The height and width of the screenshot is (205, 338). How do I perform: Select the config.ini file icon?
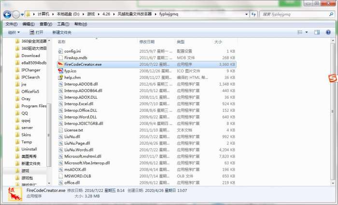(60, 51)
